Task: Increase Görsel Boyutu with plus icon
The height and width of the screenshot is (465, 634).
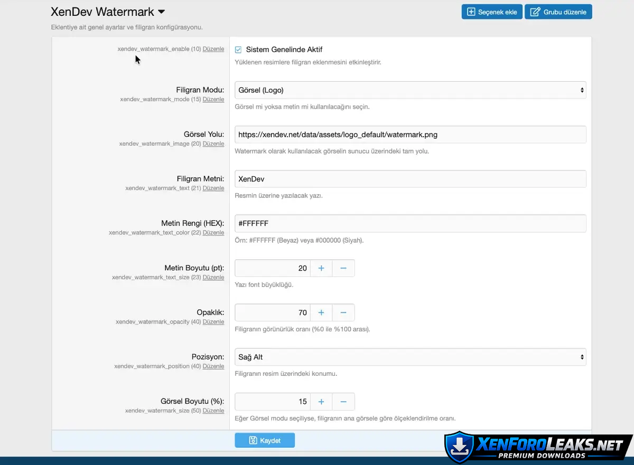Action: click(321, 402)
